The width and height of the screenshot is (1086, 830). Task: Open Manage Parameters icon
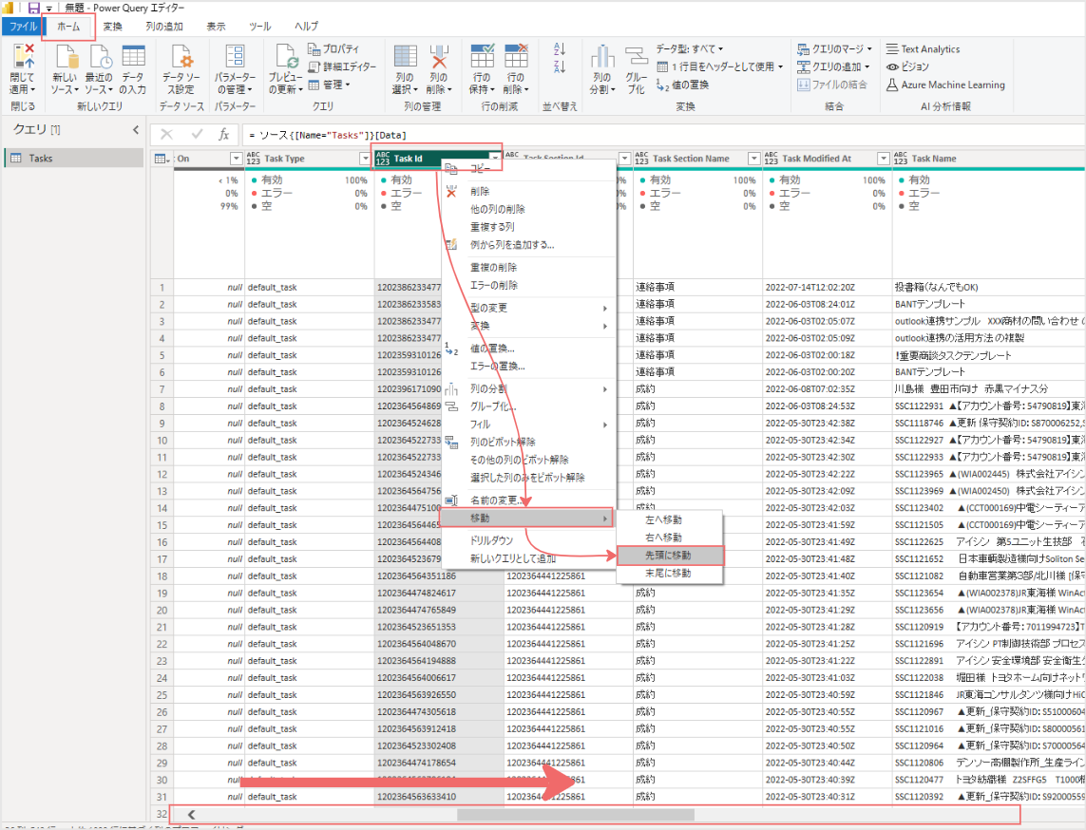235,56
